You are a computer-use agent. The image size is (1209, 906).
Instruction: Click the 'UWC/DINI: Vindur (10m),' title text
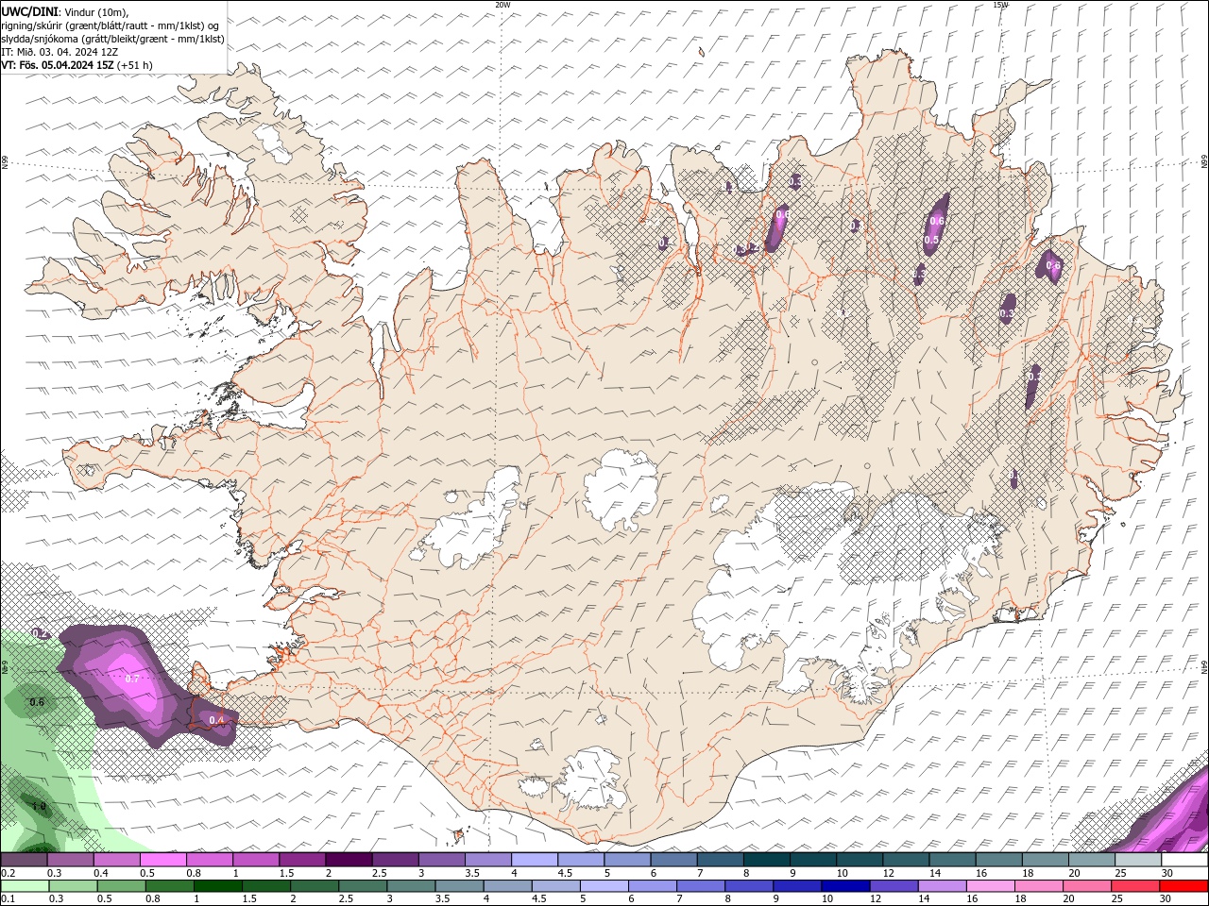(x=65, y=11)
